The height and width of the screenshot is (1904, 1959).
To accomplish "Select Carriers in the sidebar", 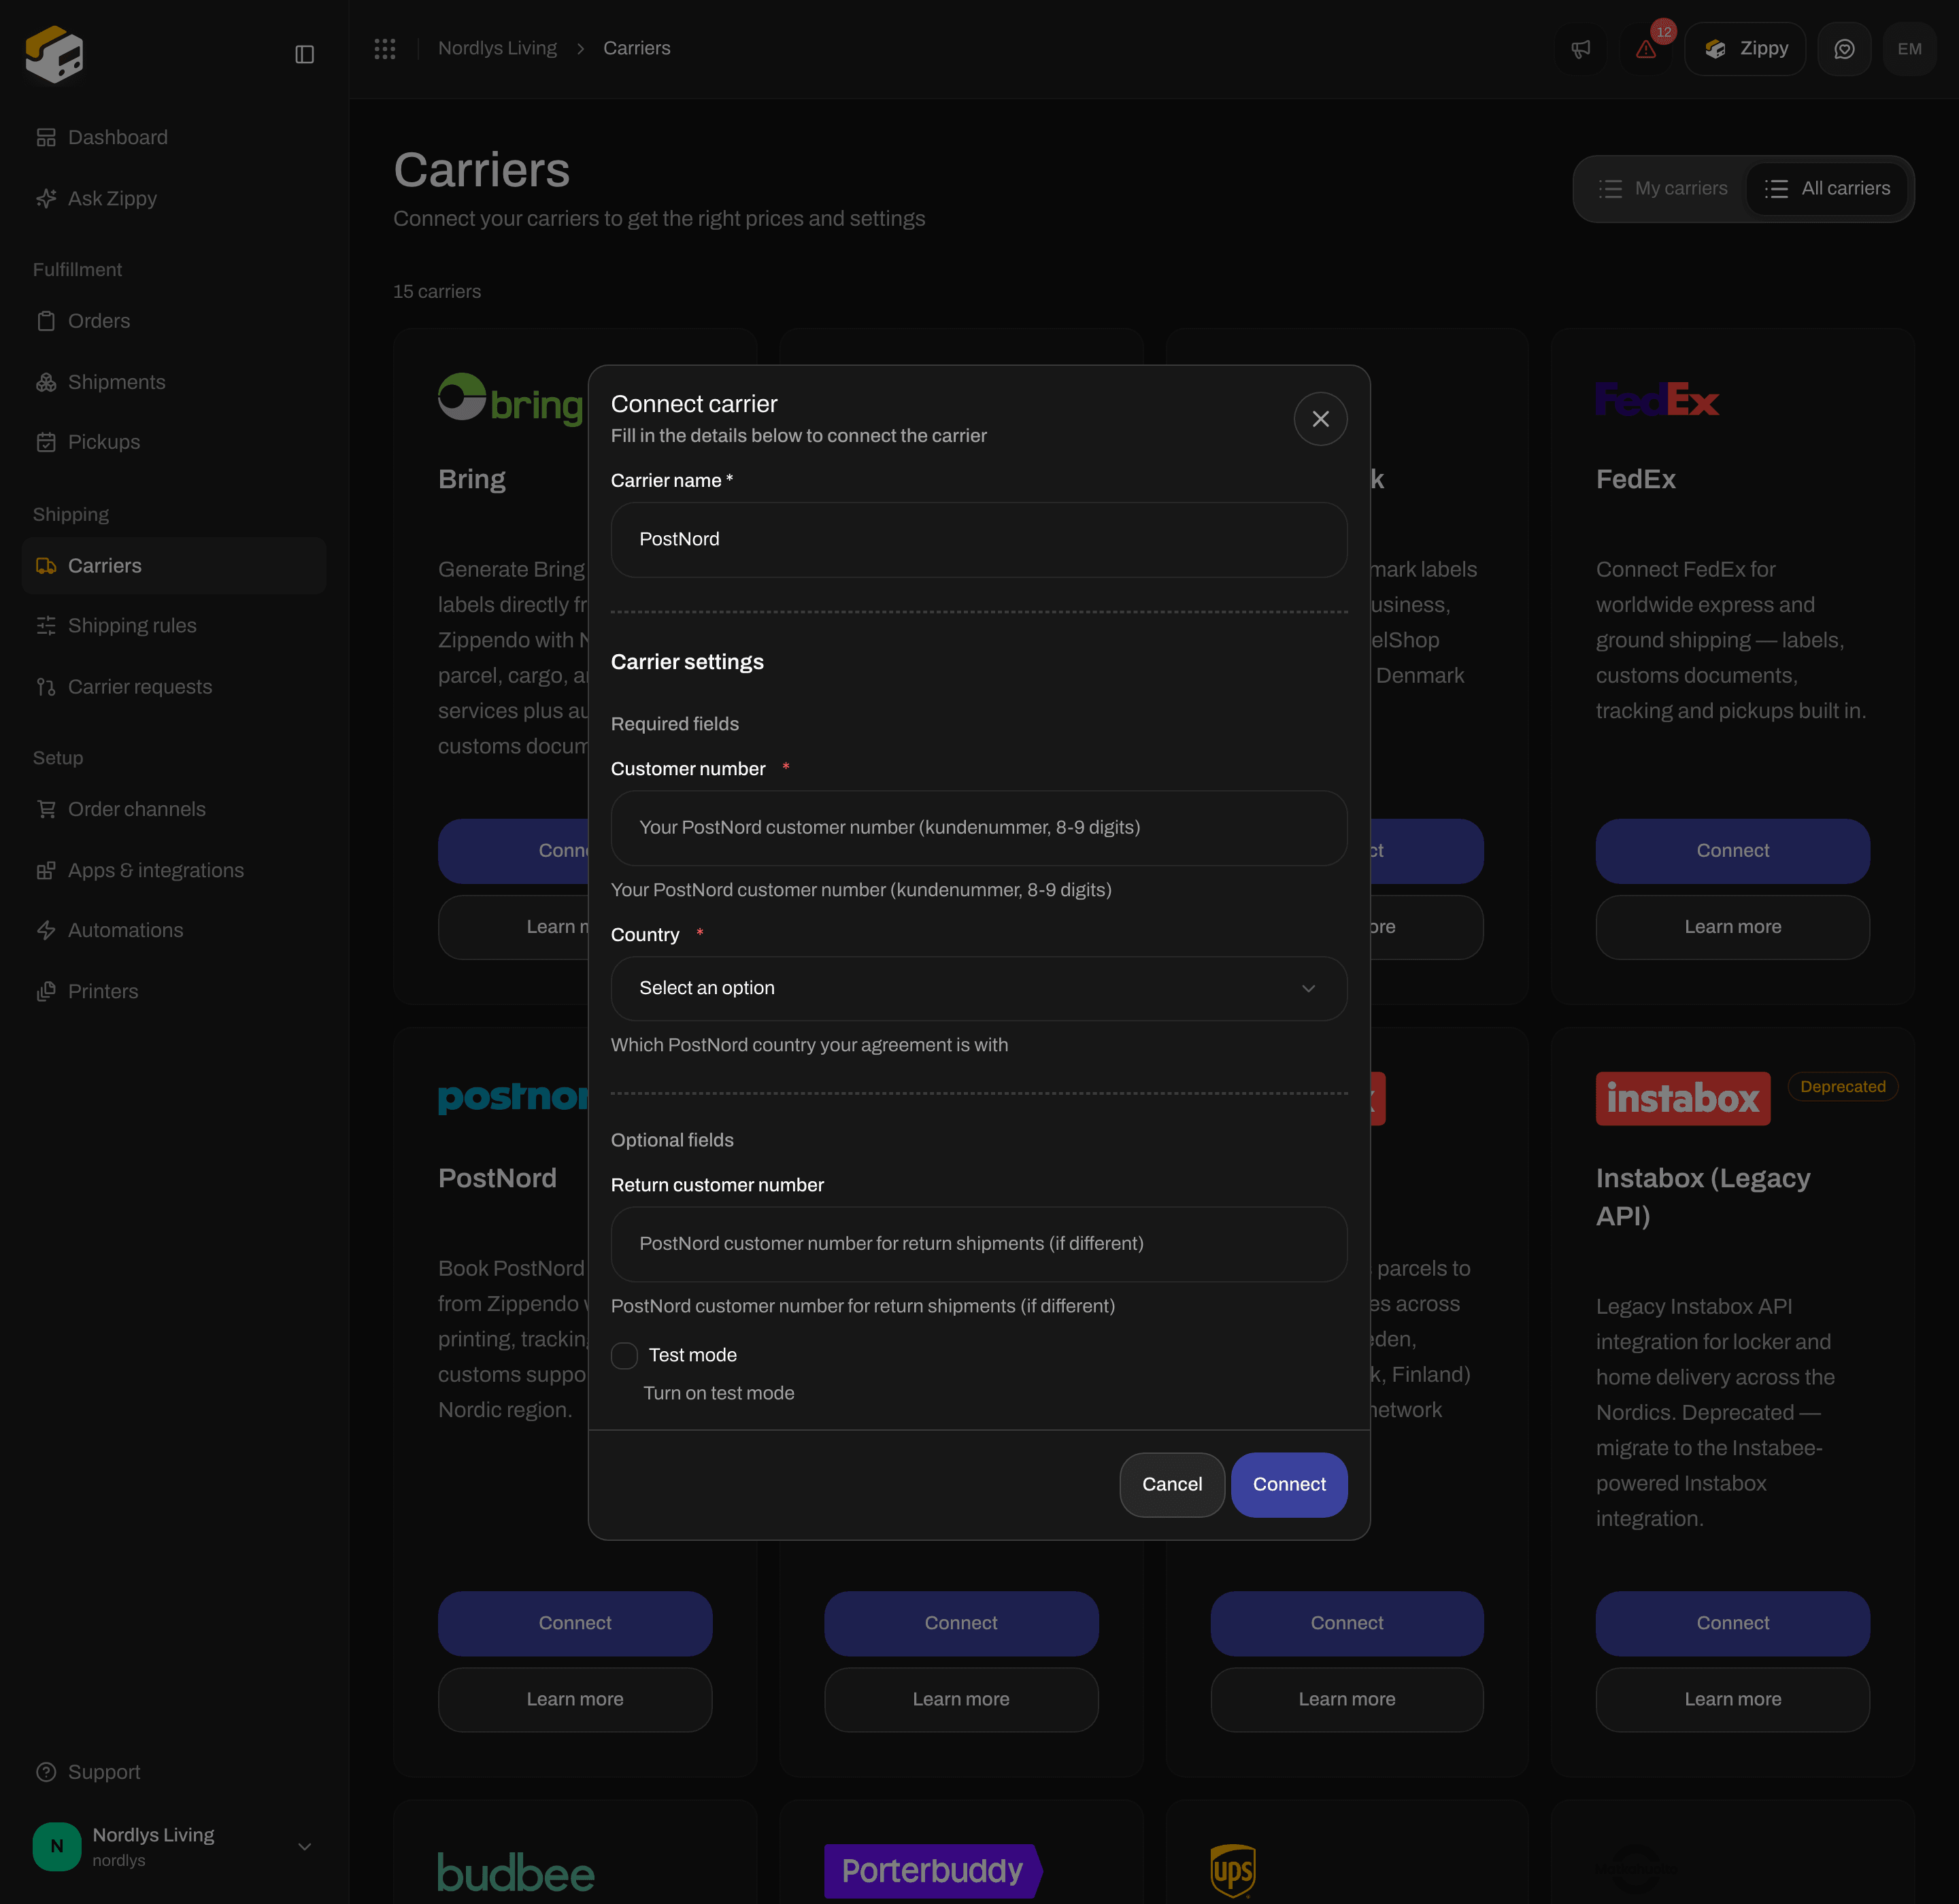I will [x=174, y=566].
